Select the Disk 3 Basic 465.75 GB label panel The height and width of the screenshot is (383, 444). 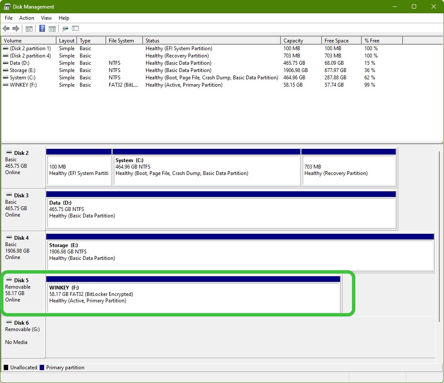coord(23,210)
